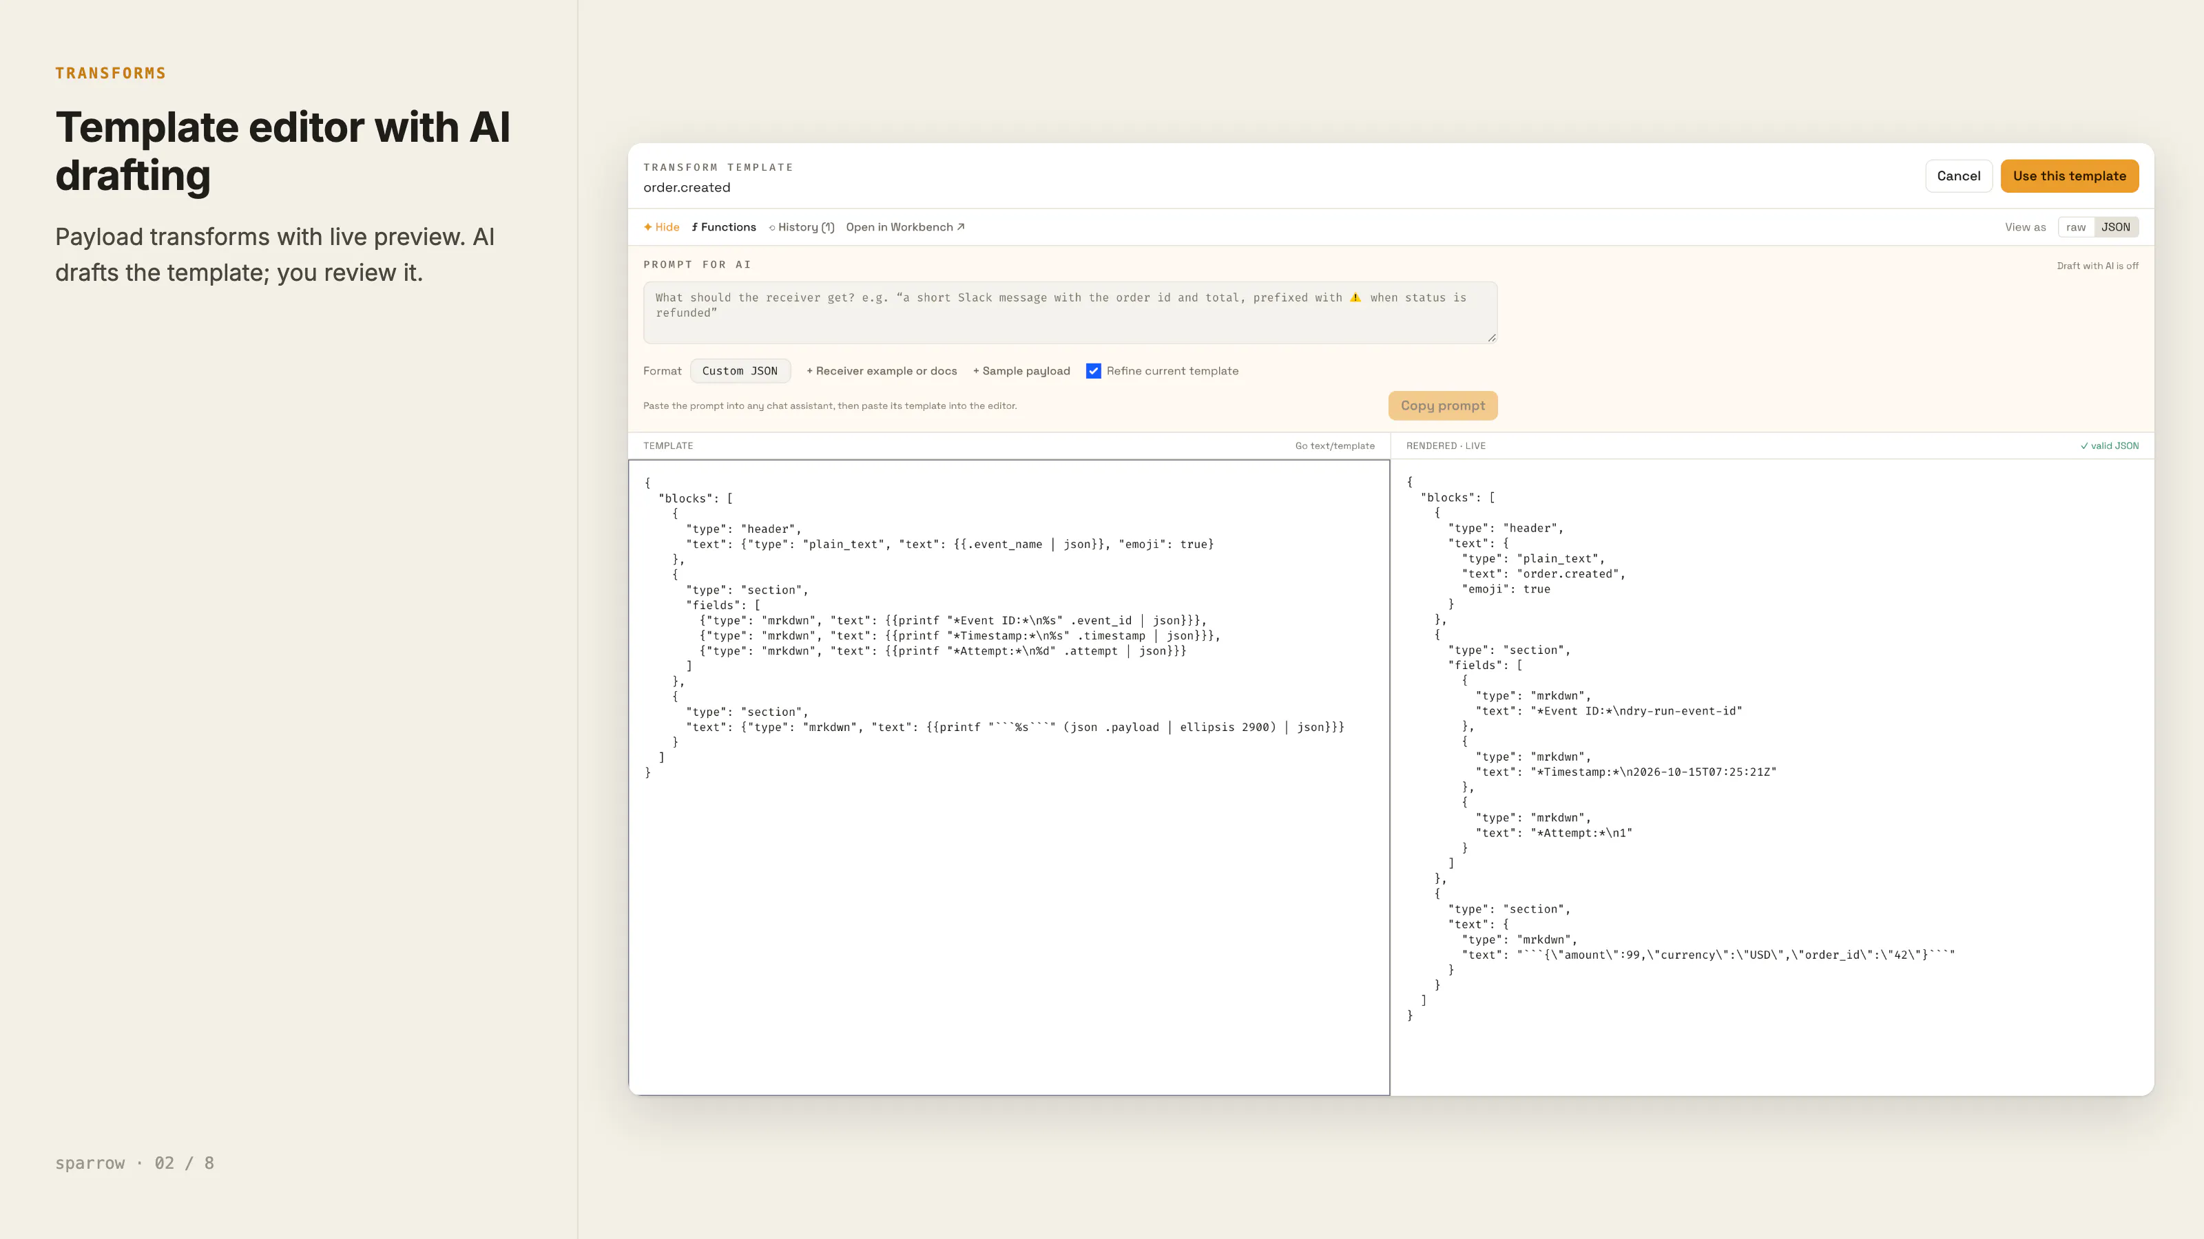Click inside the template code editor

point(1009,777)
